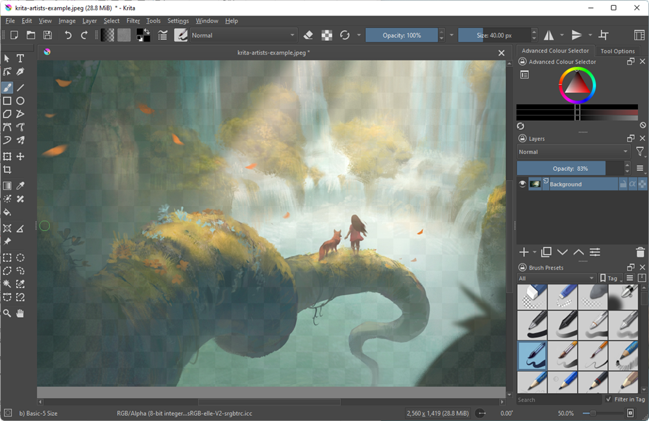The image size is (649, 421).
Task: Choose the Colour Sampler eyedropper tool
Action: pos(20,186)
